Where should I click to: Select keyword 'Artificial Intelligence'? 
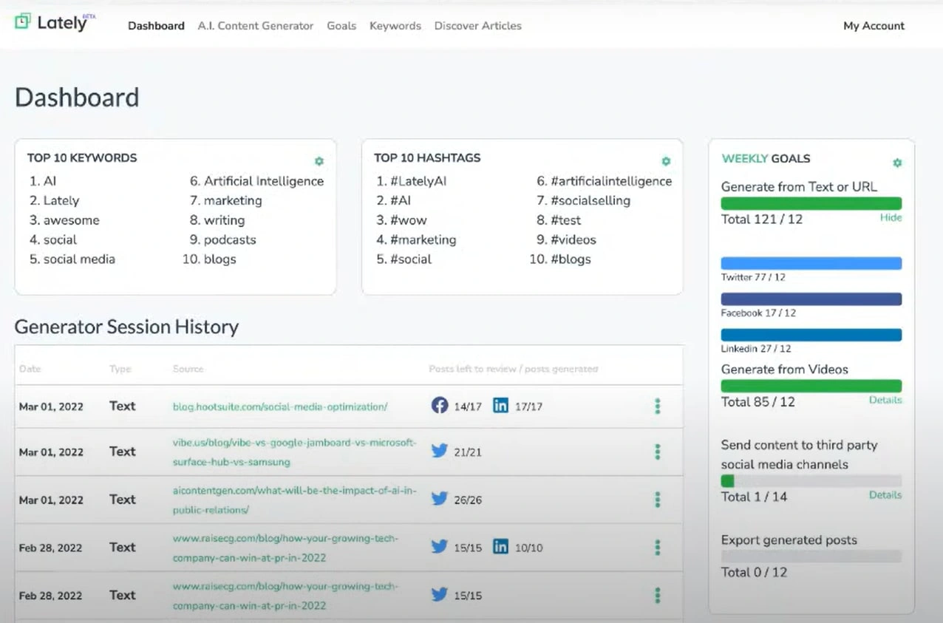[264, 181]
